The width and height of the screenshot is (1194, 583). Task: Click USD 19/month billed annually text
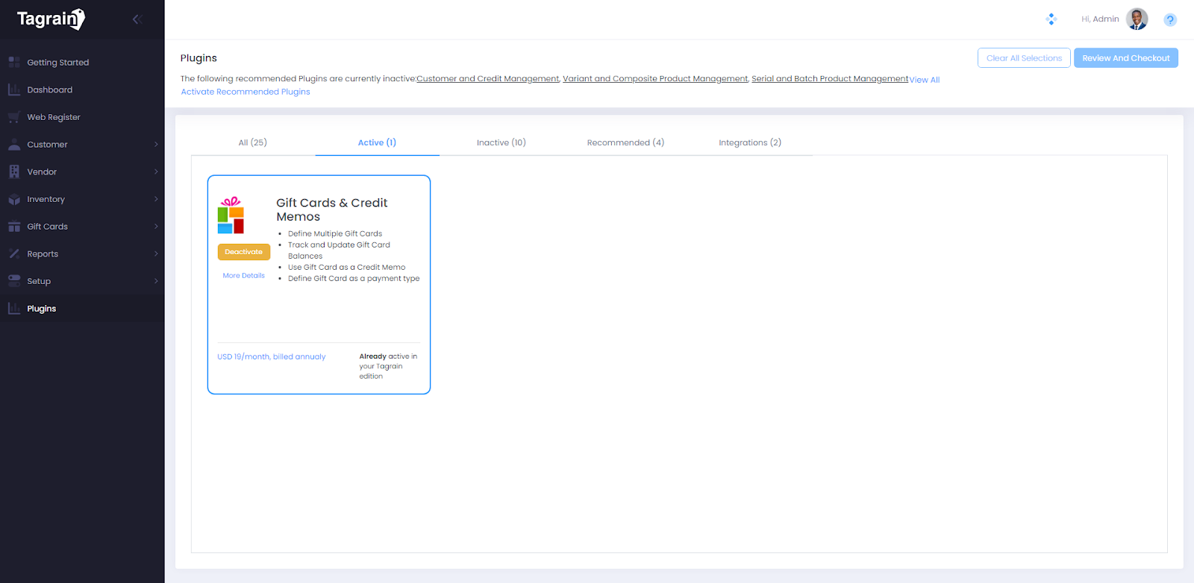(x=272, y=357)
